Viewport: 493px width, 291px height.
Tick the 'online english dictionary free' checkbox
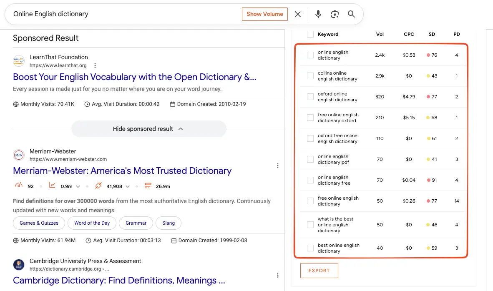310,180
